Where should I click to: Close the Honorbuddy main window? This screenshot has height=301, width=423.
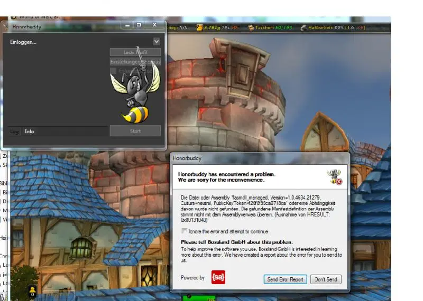click(154, 25)
